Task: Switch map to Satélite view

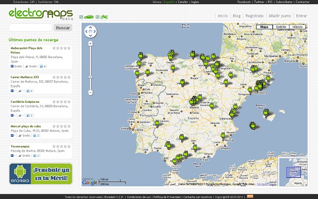Action: click(x=281, y=27)
